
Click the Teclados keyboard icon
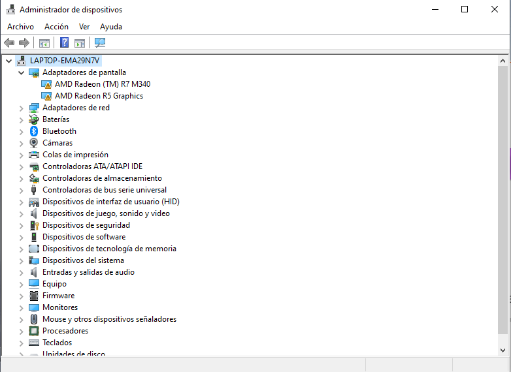[34, 343]
